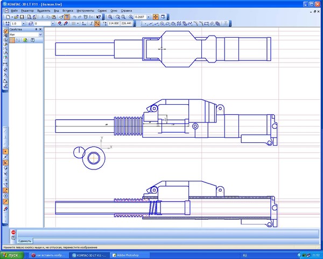323x259 pixels.
Task: Click the diameter dimension icon in left toolbar
Action: click(x=5, y=70)
